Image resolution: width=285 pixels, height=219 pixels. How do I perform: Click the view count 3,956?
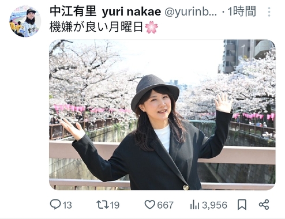pos(215,205)
